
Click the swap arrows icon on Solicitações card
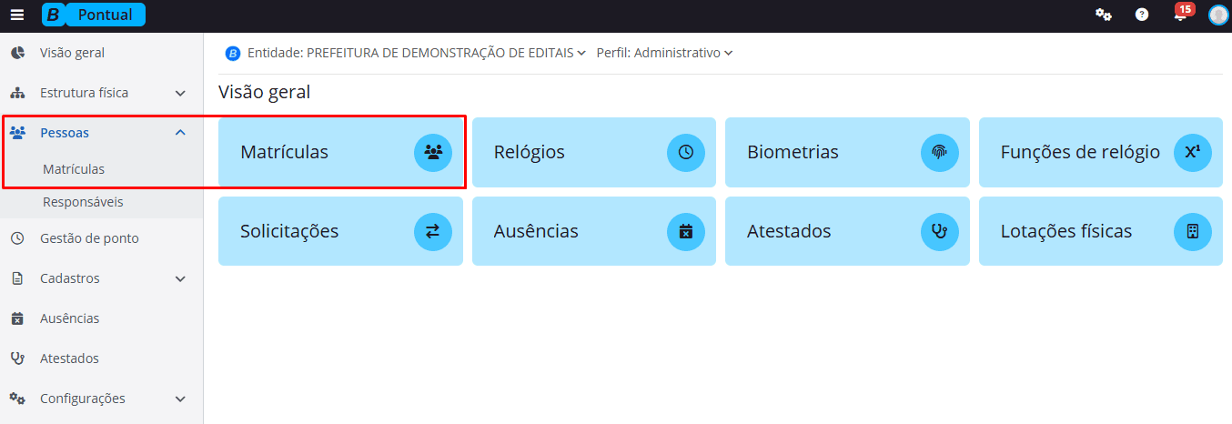tap(432, 231)
